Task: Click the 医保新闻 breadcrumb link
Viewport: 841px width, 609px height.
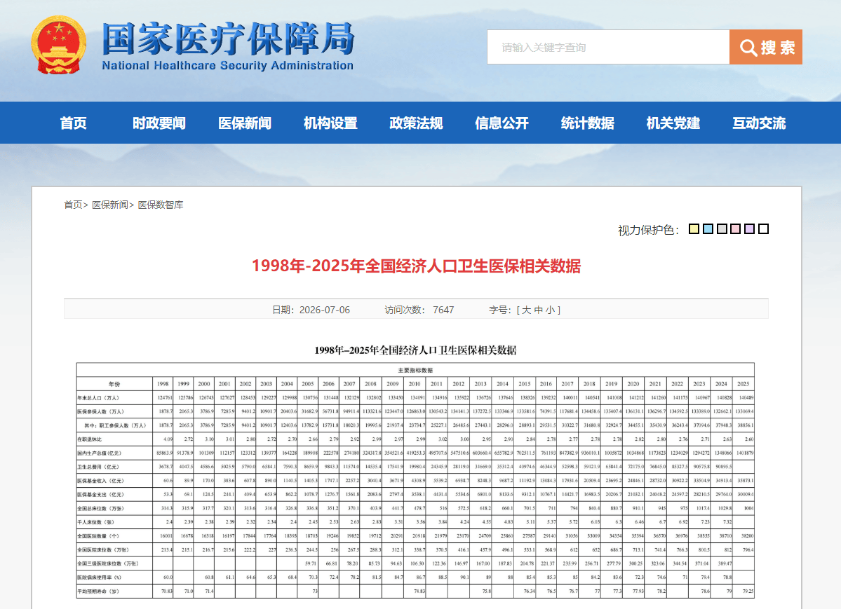Action: point(110,205)
